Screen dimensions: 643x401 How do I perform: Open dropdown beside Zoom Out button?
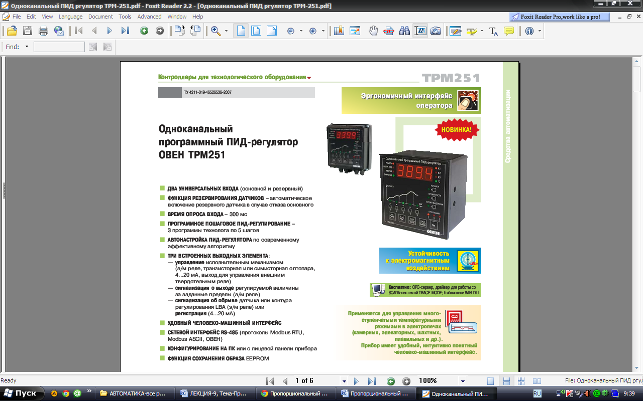tap(301, 31)
